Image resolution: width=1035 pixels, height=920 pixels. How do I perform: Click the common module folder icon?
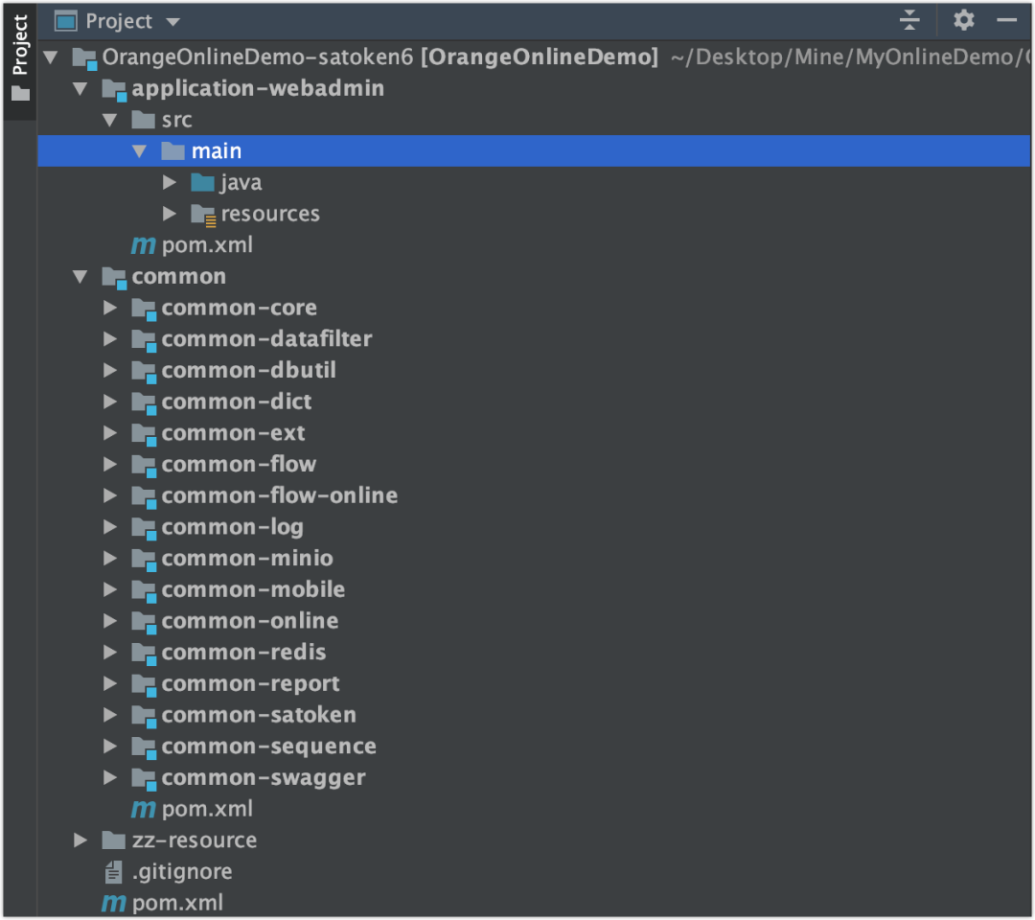[x=113, y=277]
